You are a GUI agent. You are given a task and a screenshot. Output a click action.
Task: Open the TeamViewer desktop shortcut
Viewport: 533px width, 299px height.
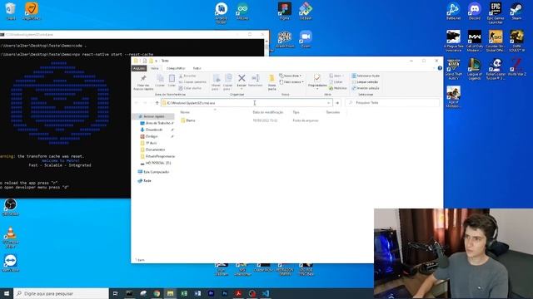click(x=10, y=263)
